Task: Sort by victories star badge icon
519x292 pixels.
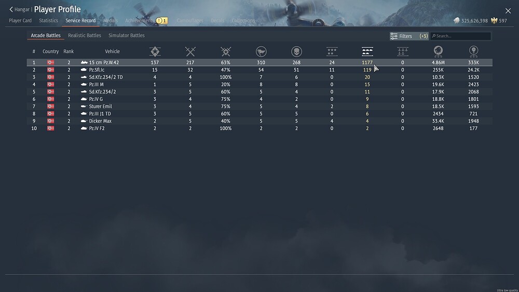Action: click(155, 51)
